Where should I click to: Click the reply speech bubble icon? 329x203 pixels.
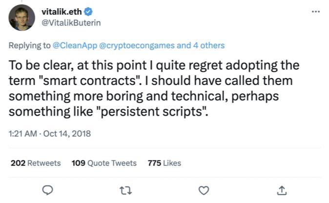(x=47, y=190)
